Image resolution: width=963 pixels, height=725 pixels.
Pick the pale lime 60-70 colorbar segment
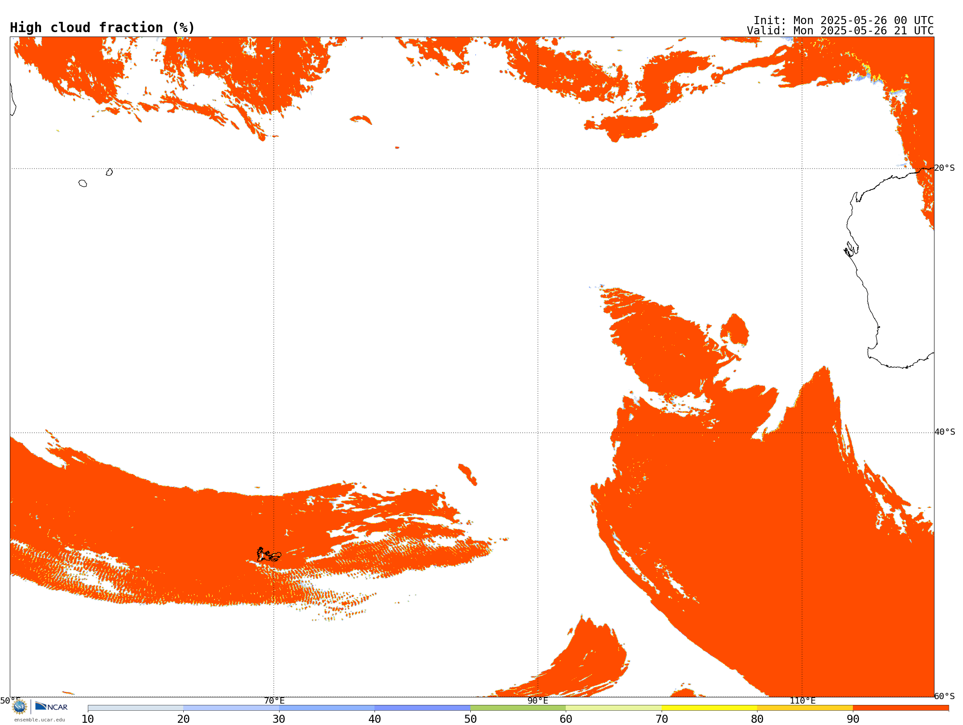tap(613, 708)
